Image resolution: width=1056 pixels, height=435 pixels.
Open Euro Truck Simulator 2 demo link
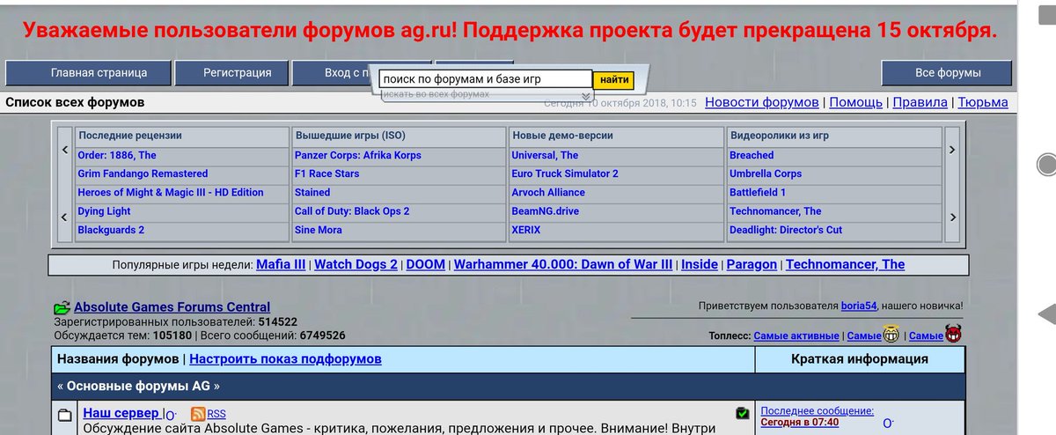pyautogui.click(x=565, y=173)
